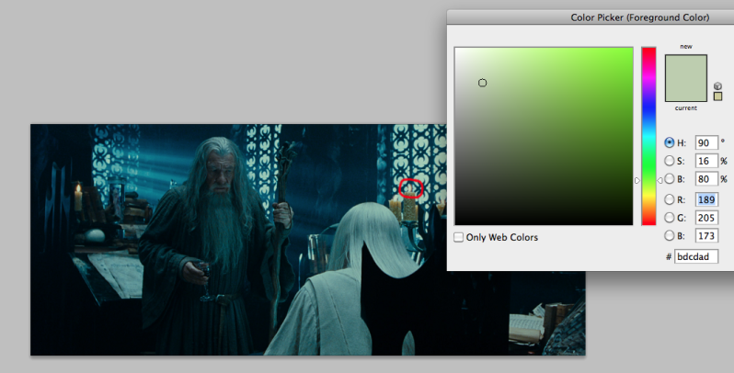734x373 pixels.
Task: Click the saturation field showing 16
Action: click(706, 161)
